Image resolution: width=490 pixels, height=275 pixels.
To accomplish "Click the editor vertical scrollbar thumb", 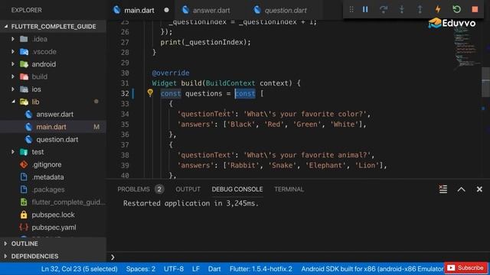I will [x=485, y=82].
